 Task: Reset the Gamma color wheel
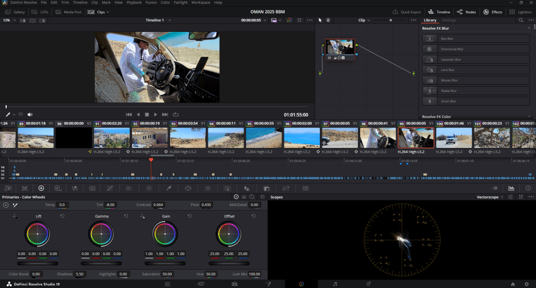point(126,216)
